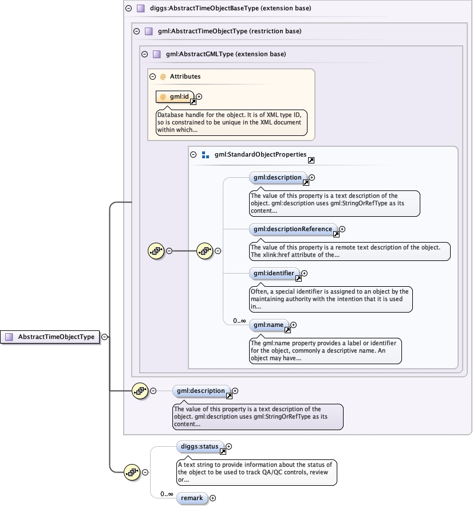Select the gml:name element node

(267, 325)
